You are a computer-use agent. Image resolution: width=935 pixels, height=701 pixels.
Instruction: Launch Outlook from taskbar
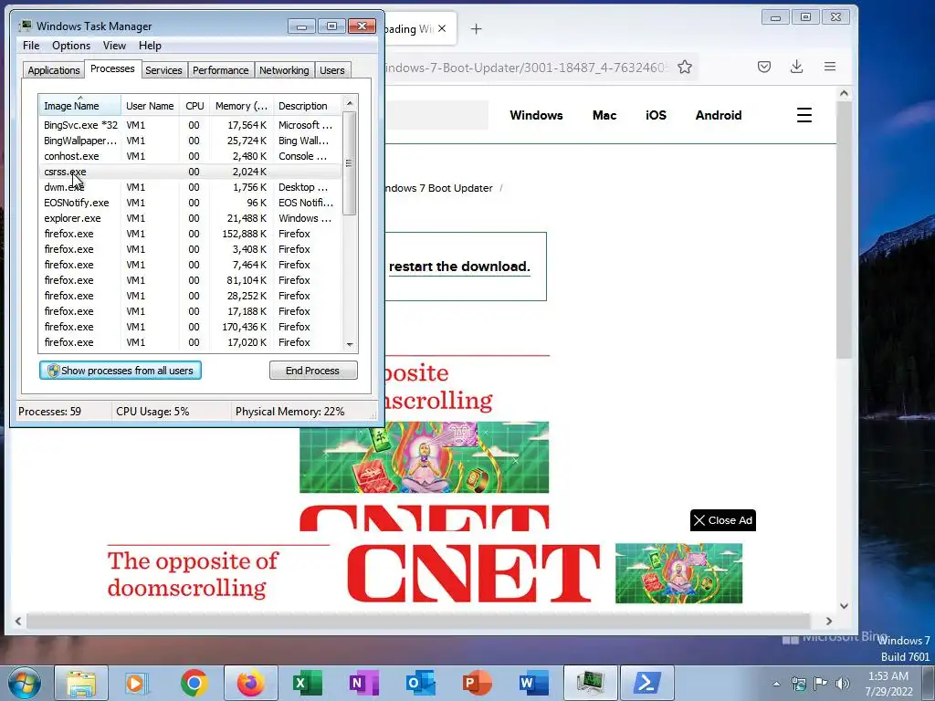[420, 683]
